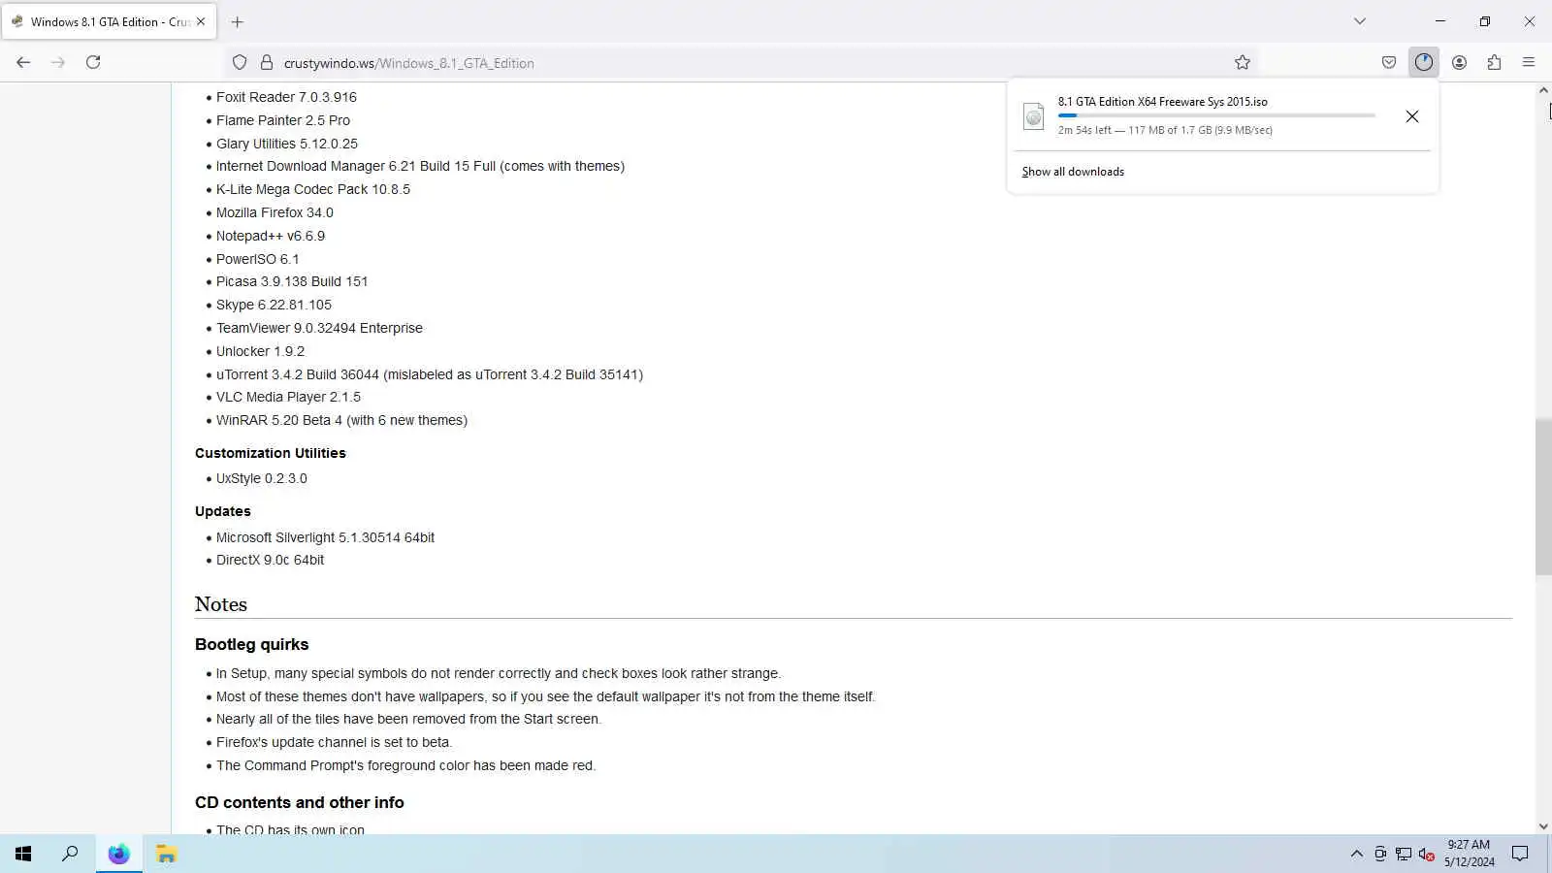Click the Notes heading
Screen dimensions: 1552x873
[x=221, y=604]
